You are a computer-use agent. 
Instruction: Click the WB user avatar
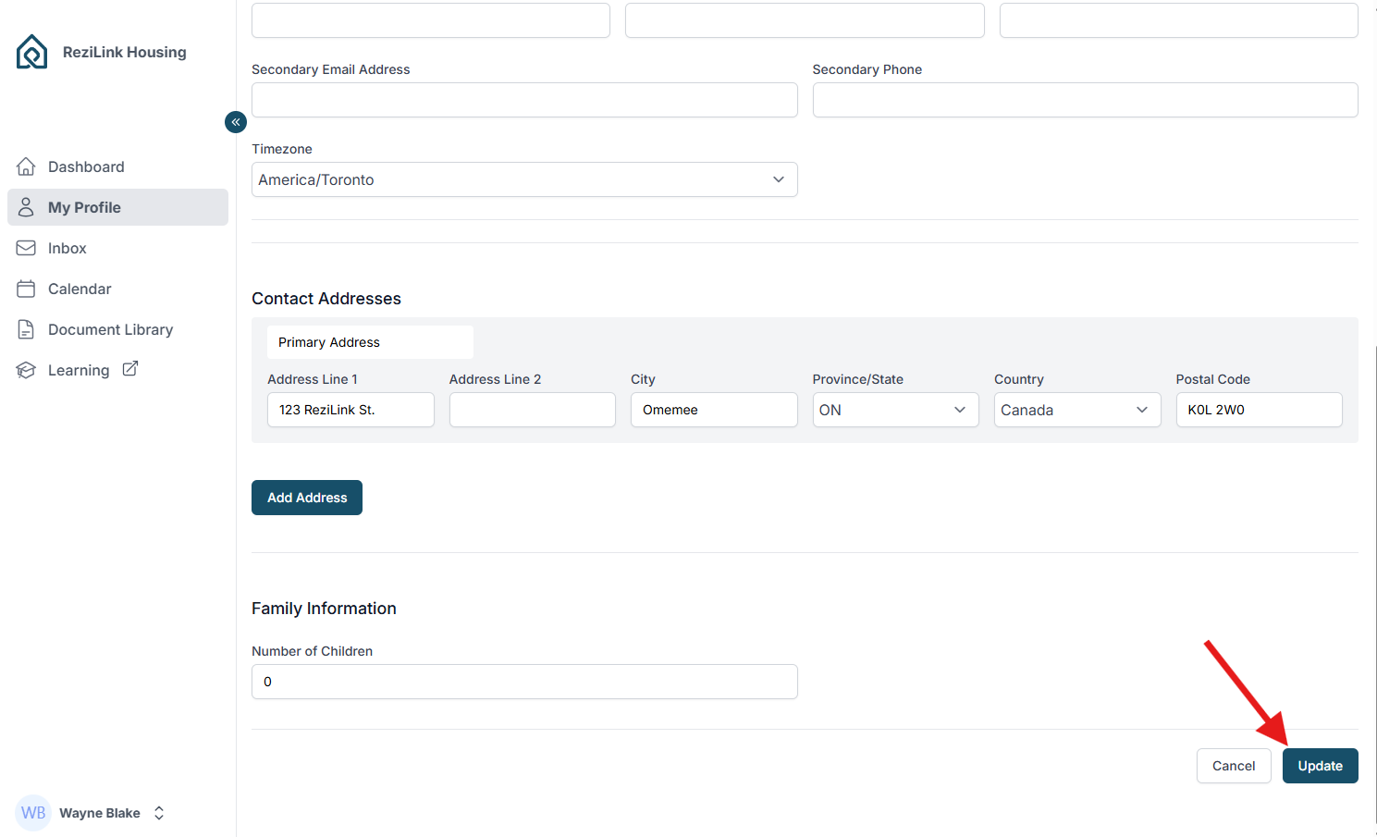pos(33,813)
